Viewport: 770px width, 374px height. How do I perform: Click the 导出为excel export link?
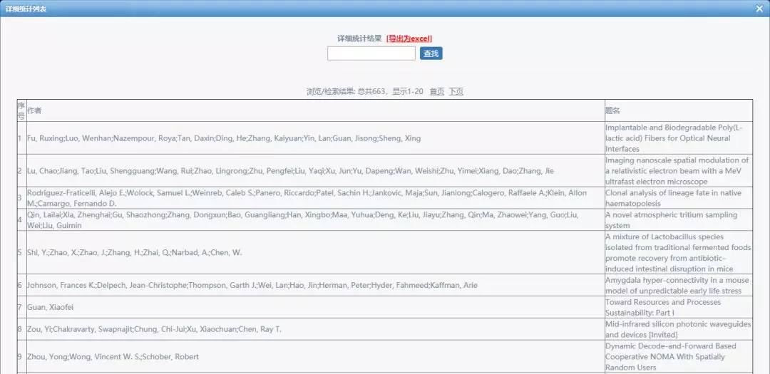click(x=409, y=38)
